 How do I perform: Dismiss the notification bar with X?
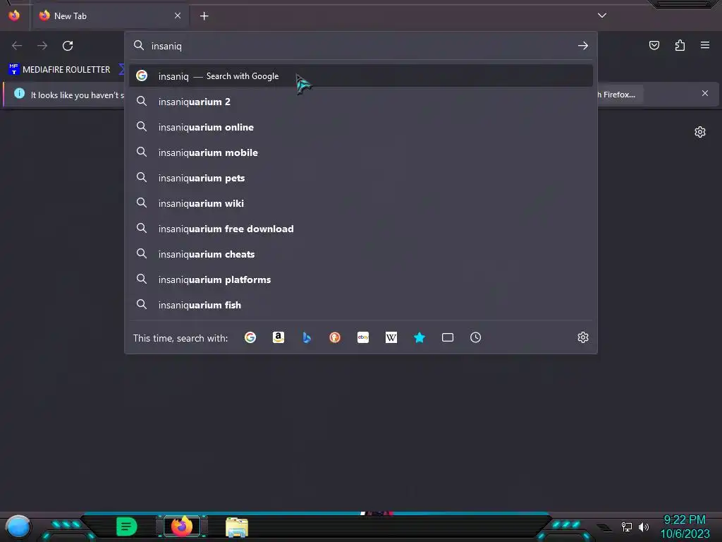(705, 94)
